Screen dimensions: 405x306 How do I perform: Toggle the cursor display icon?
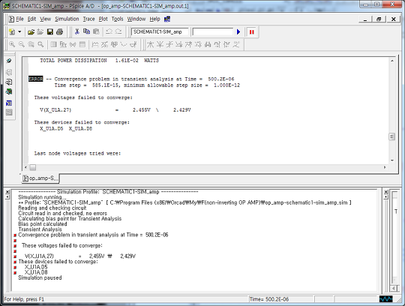click(133, 45)
